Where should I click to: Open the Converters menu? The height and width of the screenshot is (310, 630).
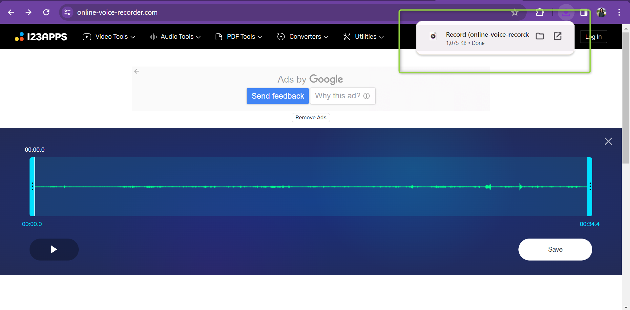pos(303,37)
